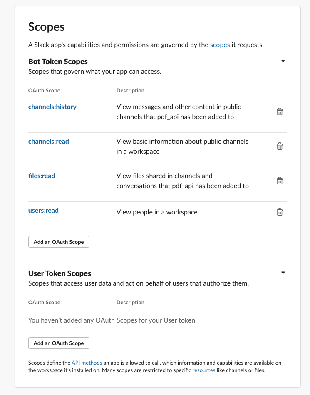The height and width of the screenshot is (395, 310).
Task: Open the channels:history scope link
Action: (x=52, y=107)
